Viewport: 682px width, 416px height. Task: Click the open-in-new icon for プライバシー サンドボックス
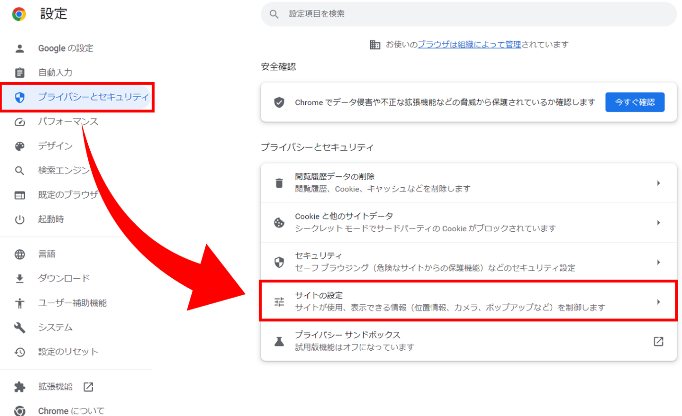[658, 341]
